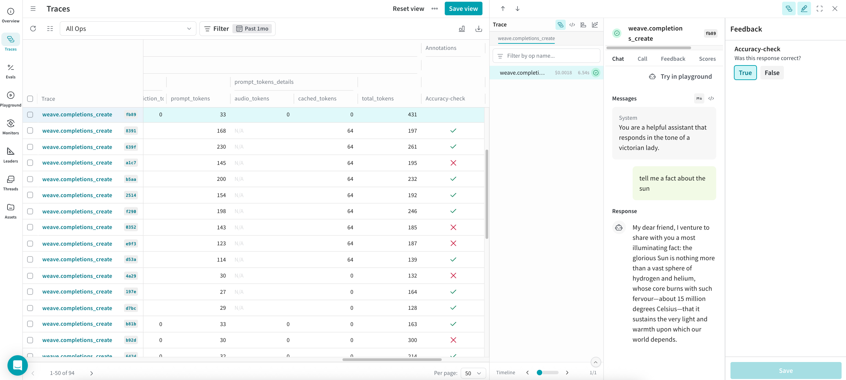This screenshot has height=380, width=846.
Task: Check the fb89 trace row
Action: [30, 115]
